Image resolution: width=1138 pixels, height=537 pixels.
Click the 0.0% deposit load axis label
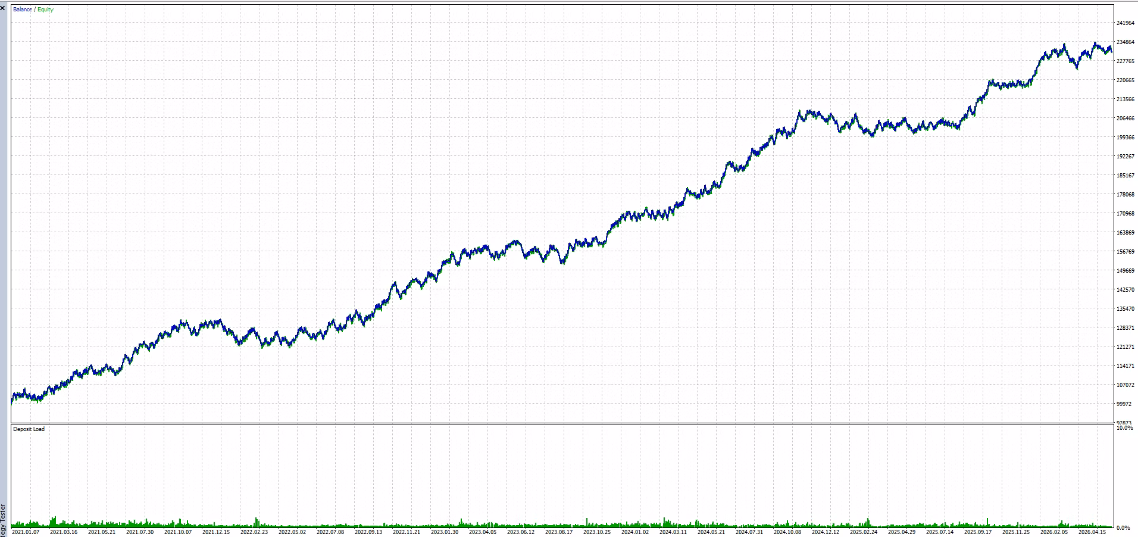1124,528
